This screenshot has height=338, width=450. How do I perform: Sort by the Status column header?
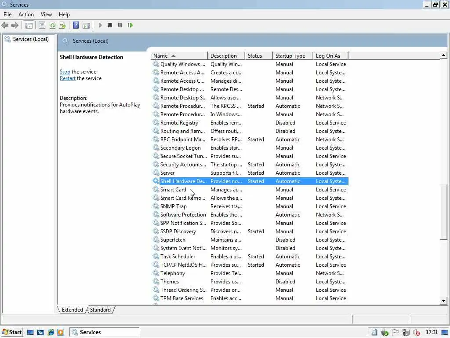click(258, 56)
